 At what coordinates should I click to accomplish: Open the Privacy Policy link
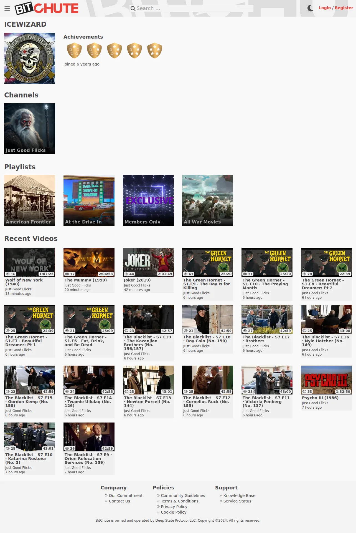click(x=174, y=507)
